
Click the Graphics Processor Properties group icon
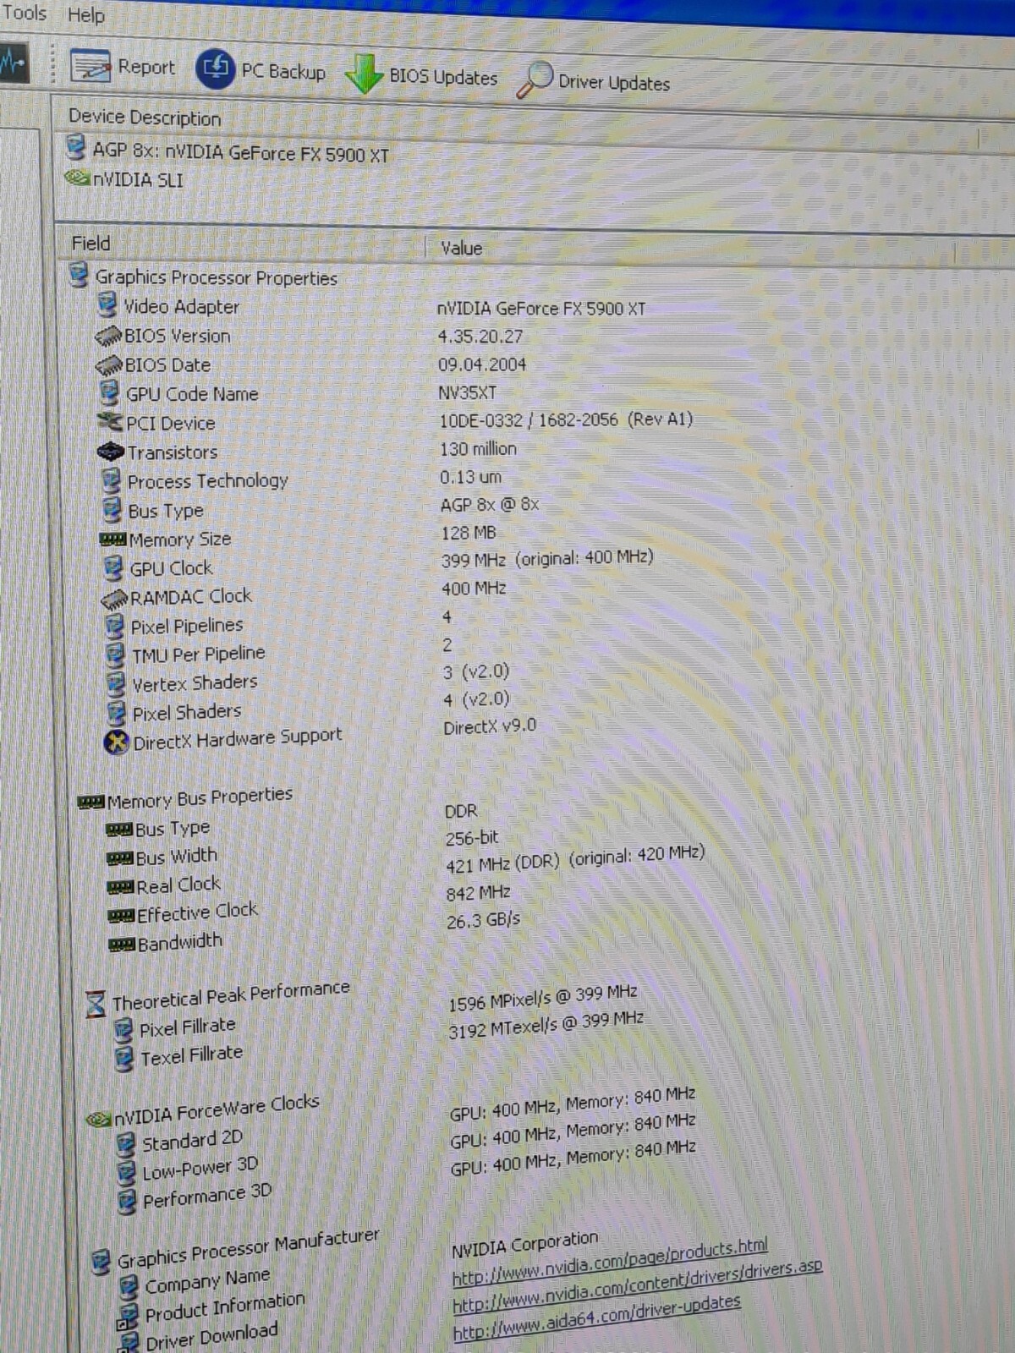click(x=80, y=275)
